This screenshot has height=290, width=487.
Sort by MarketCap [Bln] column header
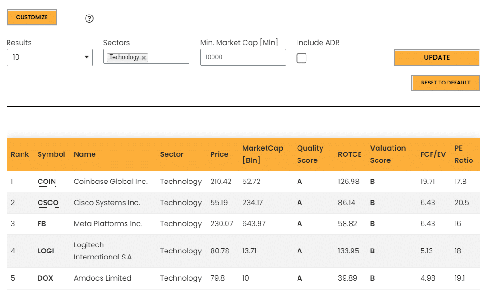coord(263,154)
